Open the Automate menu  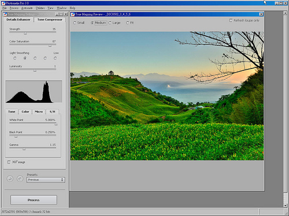pos(27,8)
